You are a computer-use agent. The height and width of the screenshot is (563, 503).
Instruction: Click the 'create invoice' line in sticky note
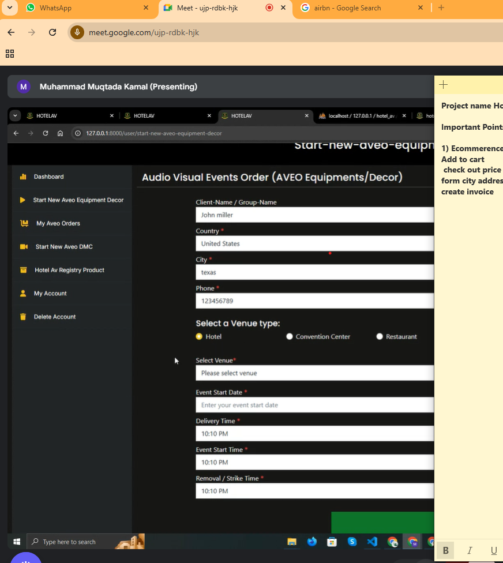(467, 192)
